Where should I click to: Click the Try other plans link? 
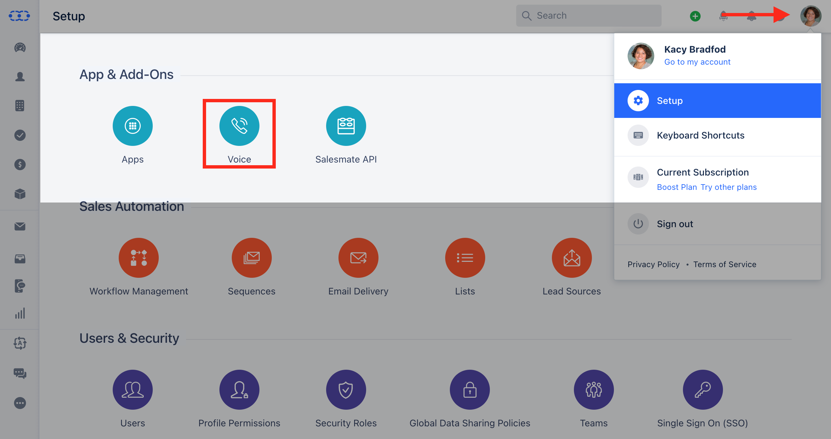coord(729,187)
